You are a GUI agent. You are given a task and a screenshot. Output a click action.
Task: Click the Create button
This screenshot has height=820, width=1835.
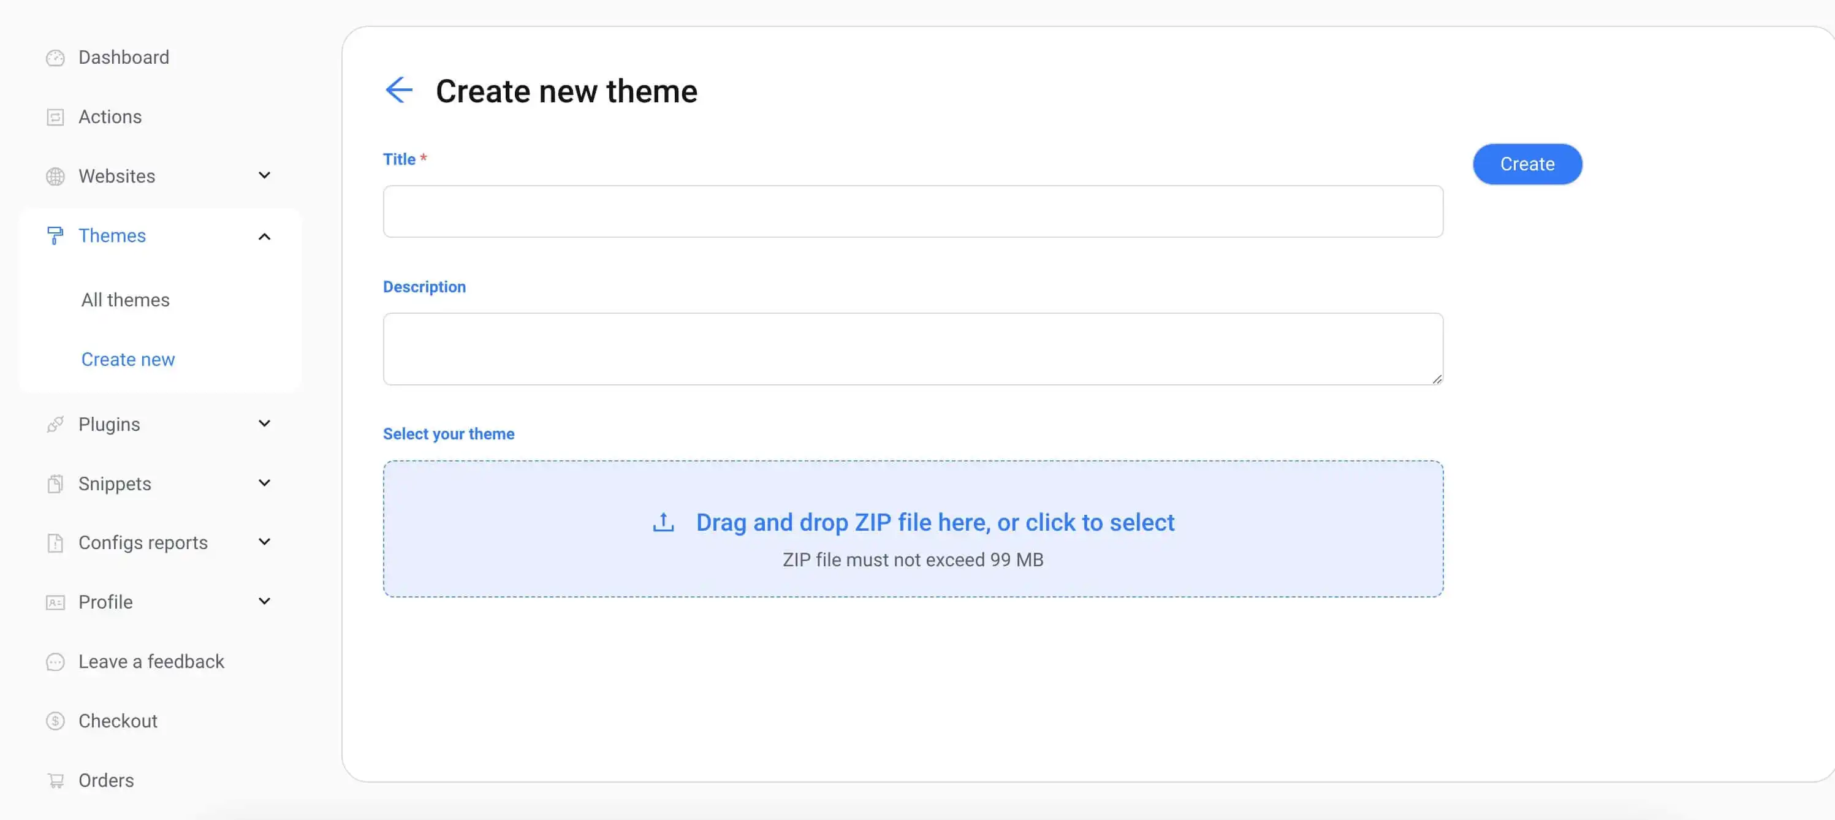click(x=1527, y=164)
